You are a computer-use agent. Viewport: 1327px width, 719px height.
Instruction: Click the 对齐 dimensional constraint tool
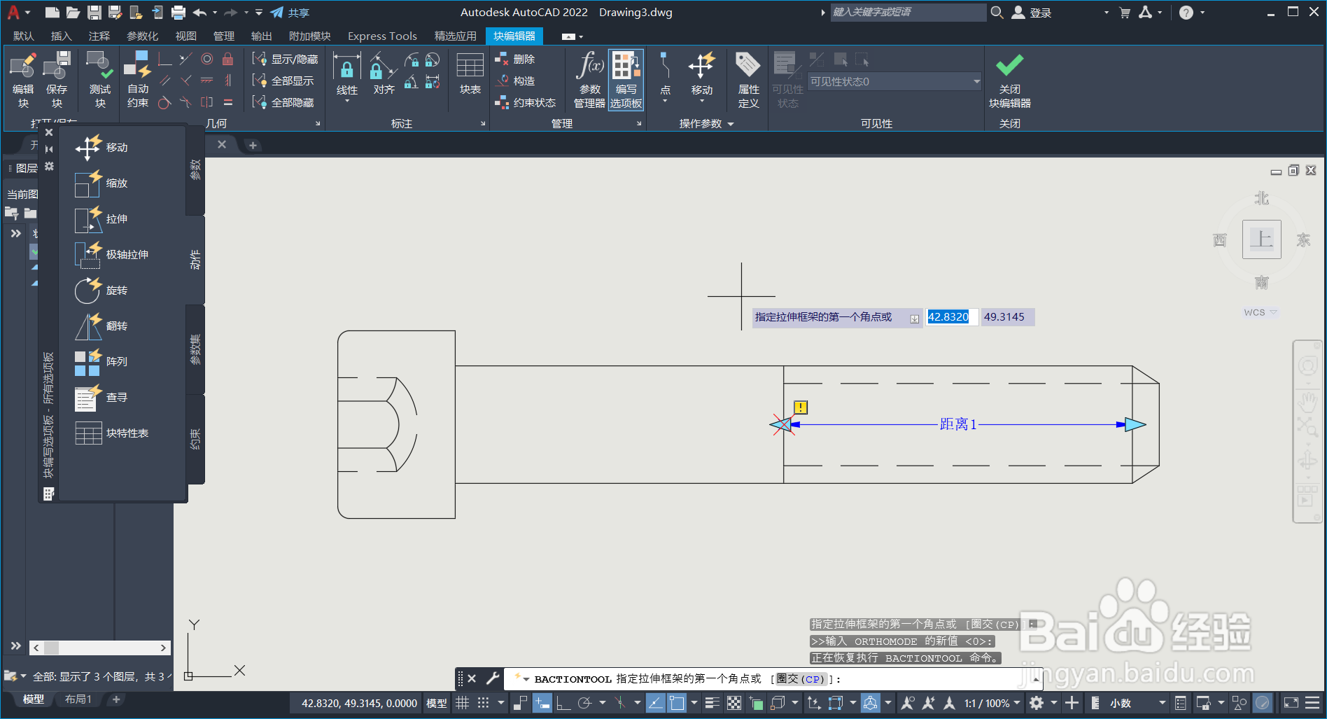384,74
